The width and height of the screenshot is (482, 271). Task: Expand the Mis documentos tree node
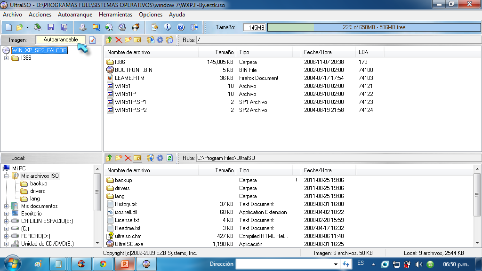click(6, 206)
